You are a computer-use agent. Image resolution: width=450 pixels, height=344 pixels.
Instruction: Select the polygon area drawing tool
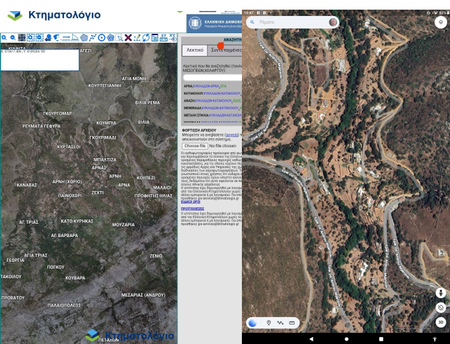click(x=84, y=38)
